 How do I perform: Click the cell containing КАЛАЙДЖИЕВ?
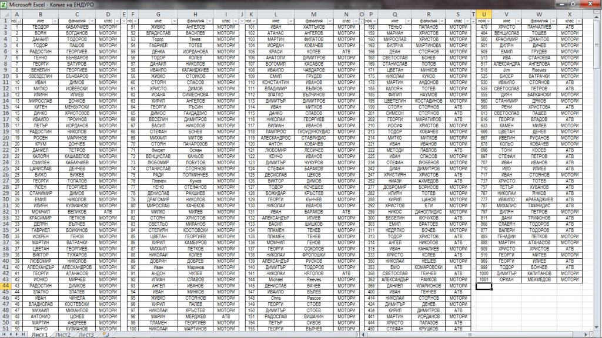[x=195, y=70]
